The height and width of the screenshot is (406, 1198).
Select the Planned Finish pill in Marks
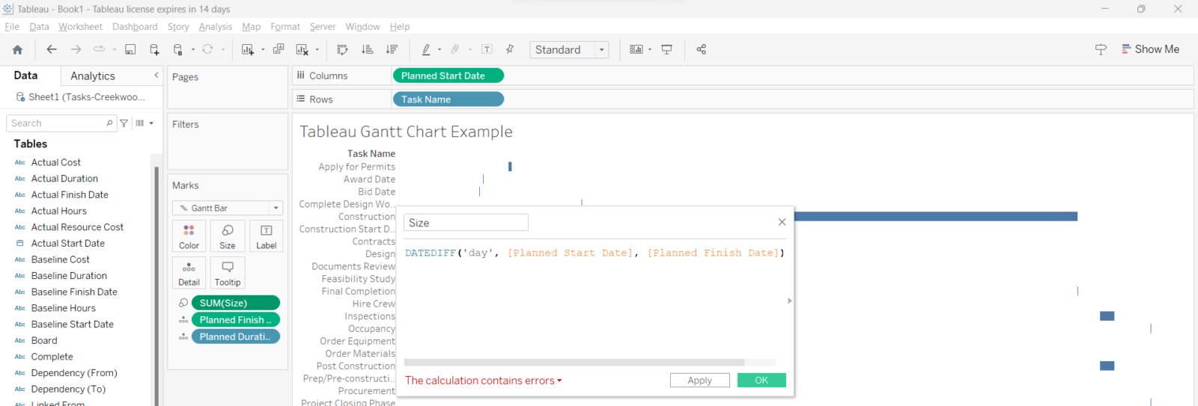pos(236,320)
